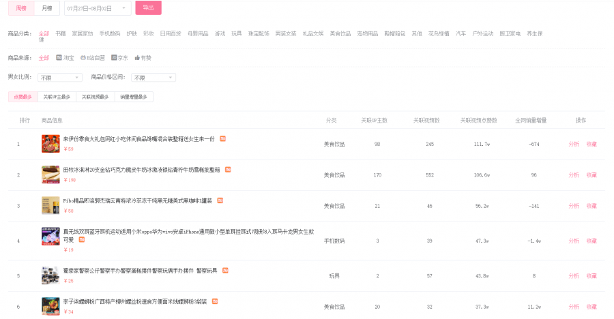
Task: Click 收藏 for Fibo精品即溶 row
Action: coord(591,206)
